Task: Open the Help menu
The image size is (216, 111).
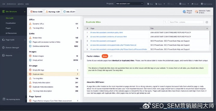Action: 27,4
